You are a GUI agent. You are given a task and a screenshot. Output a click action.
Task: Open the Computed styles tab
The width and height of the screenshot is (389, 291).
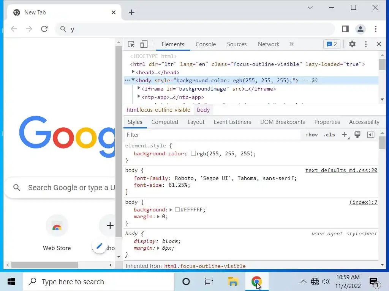point(165,122)
